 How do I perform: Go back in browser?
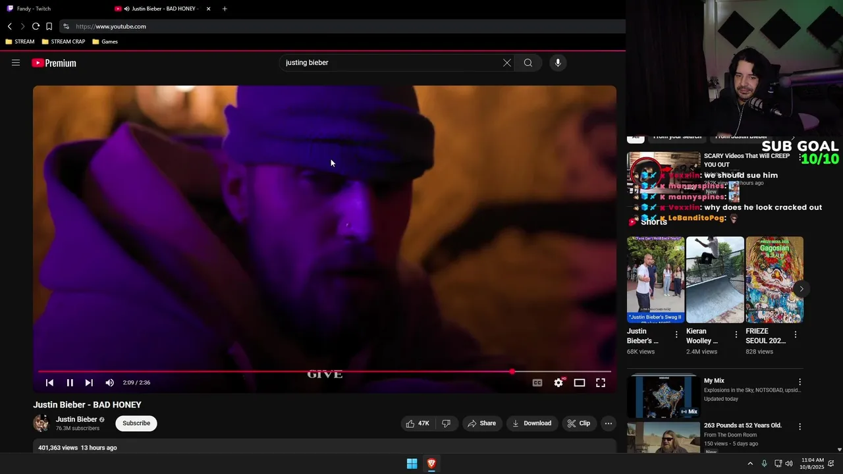coord(10,26)
